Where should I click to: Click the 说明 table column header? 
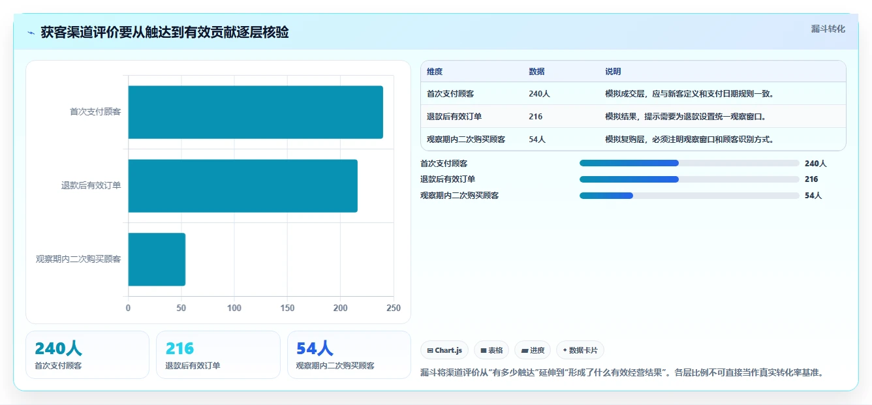pyautogui.click(x=613, y=72)
